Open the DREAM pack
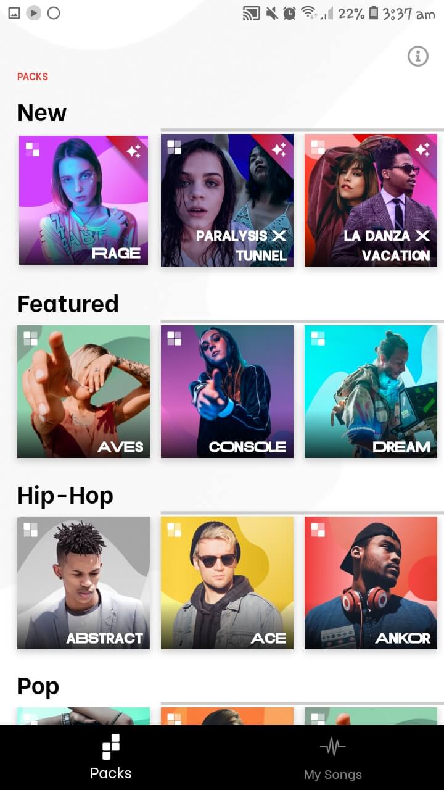 371,391
